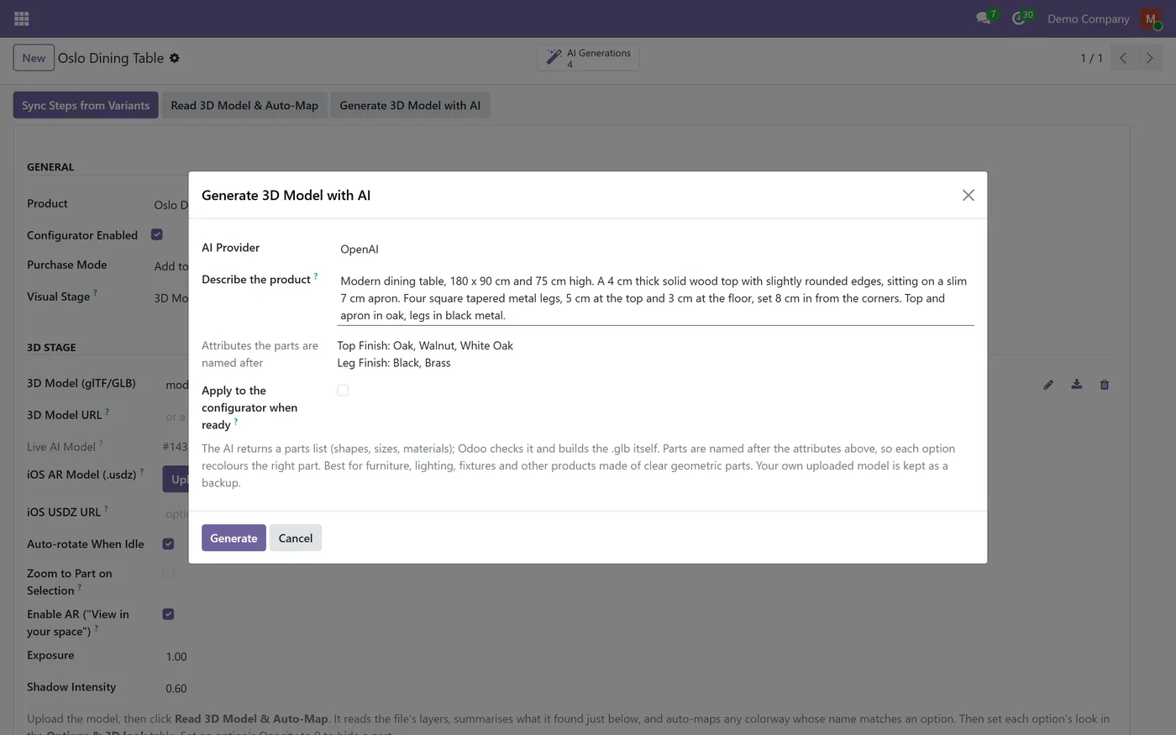This screenshot has height=735, width=1176.
Task: Open the AI Provider dropdown showing OpenAI
Action: pos(655,249)
